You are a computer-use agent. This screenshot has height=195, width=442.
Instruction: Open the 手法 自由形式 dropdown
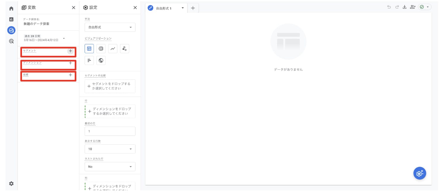pyautogui.click(x=110, y=27)
